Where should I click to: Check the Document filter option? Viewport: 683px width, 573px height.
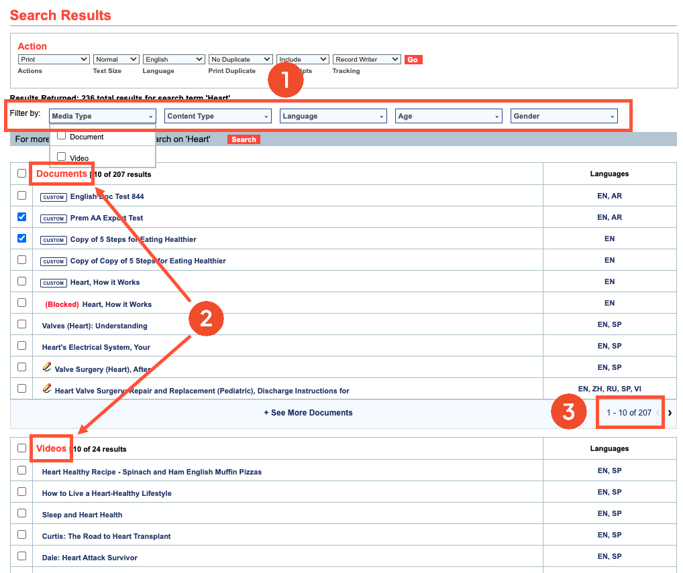tap(60, 135)
